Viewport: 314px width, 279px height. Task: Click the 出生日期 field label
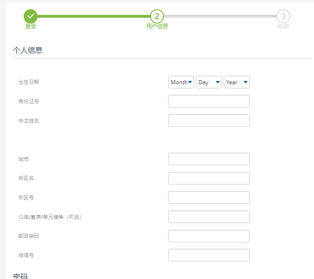click(x=29, y=82)
